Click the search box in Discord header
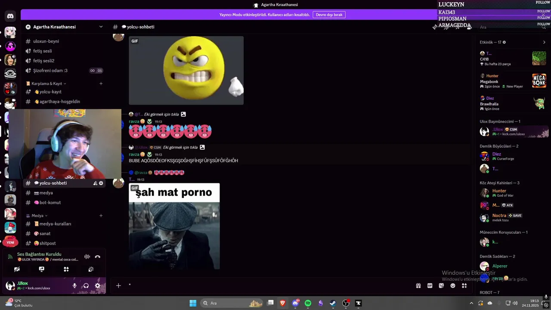 click(x=512, y=27)
